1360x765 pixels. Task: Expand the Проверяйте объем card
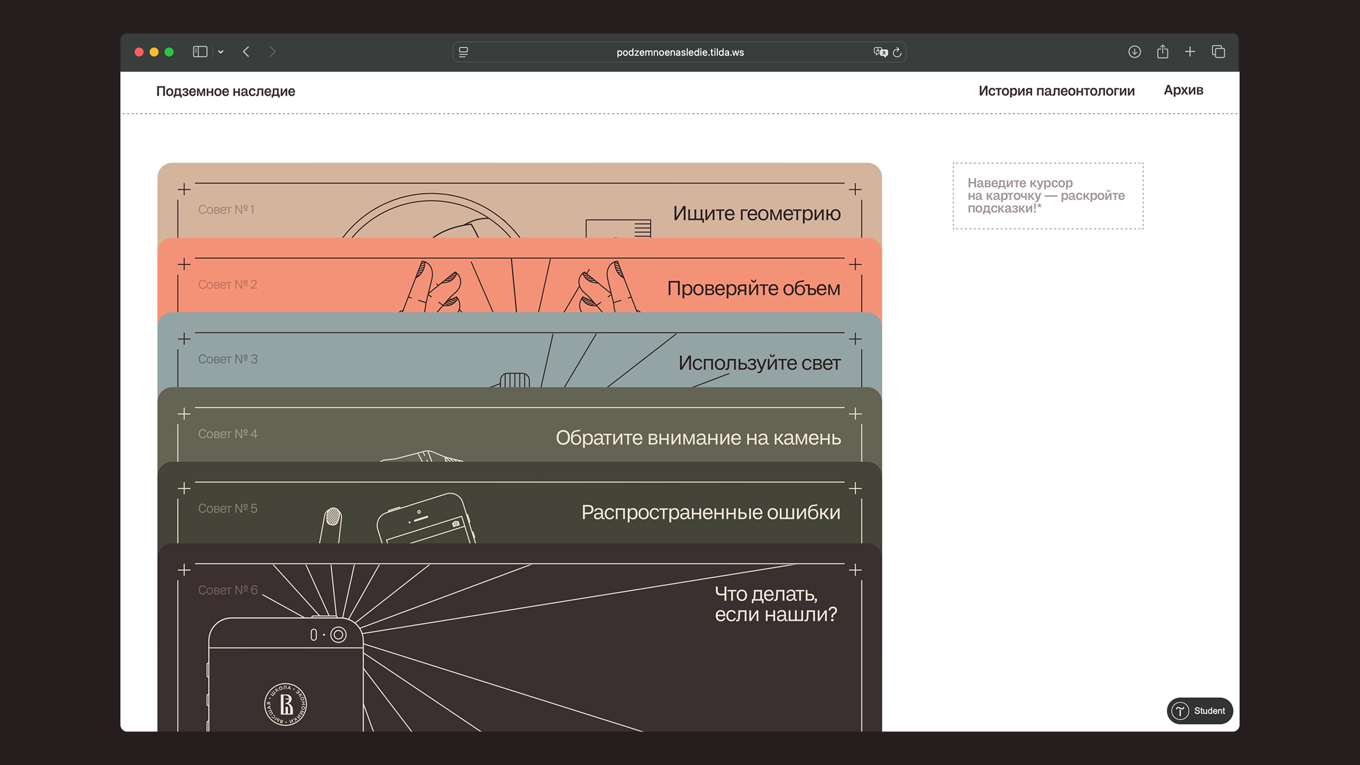tap(753, 288)
